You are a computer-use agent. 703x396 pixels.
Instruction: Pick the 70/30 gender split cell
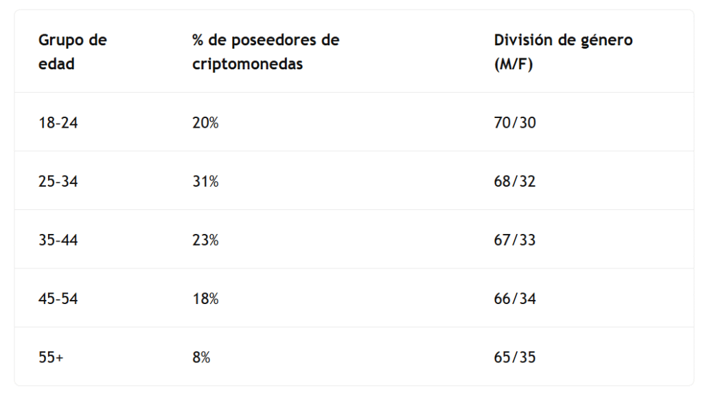point(515,123)
